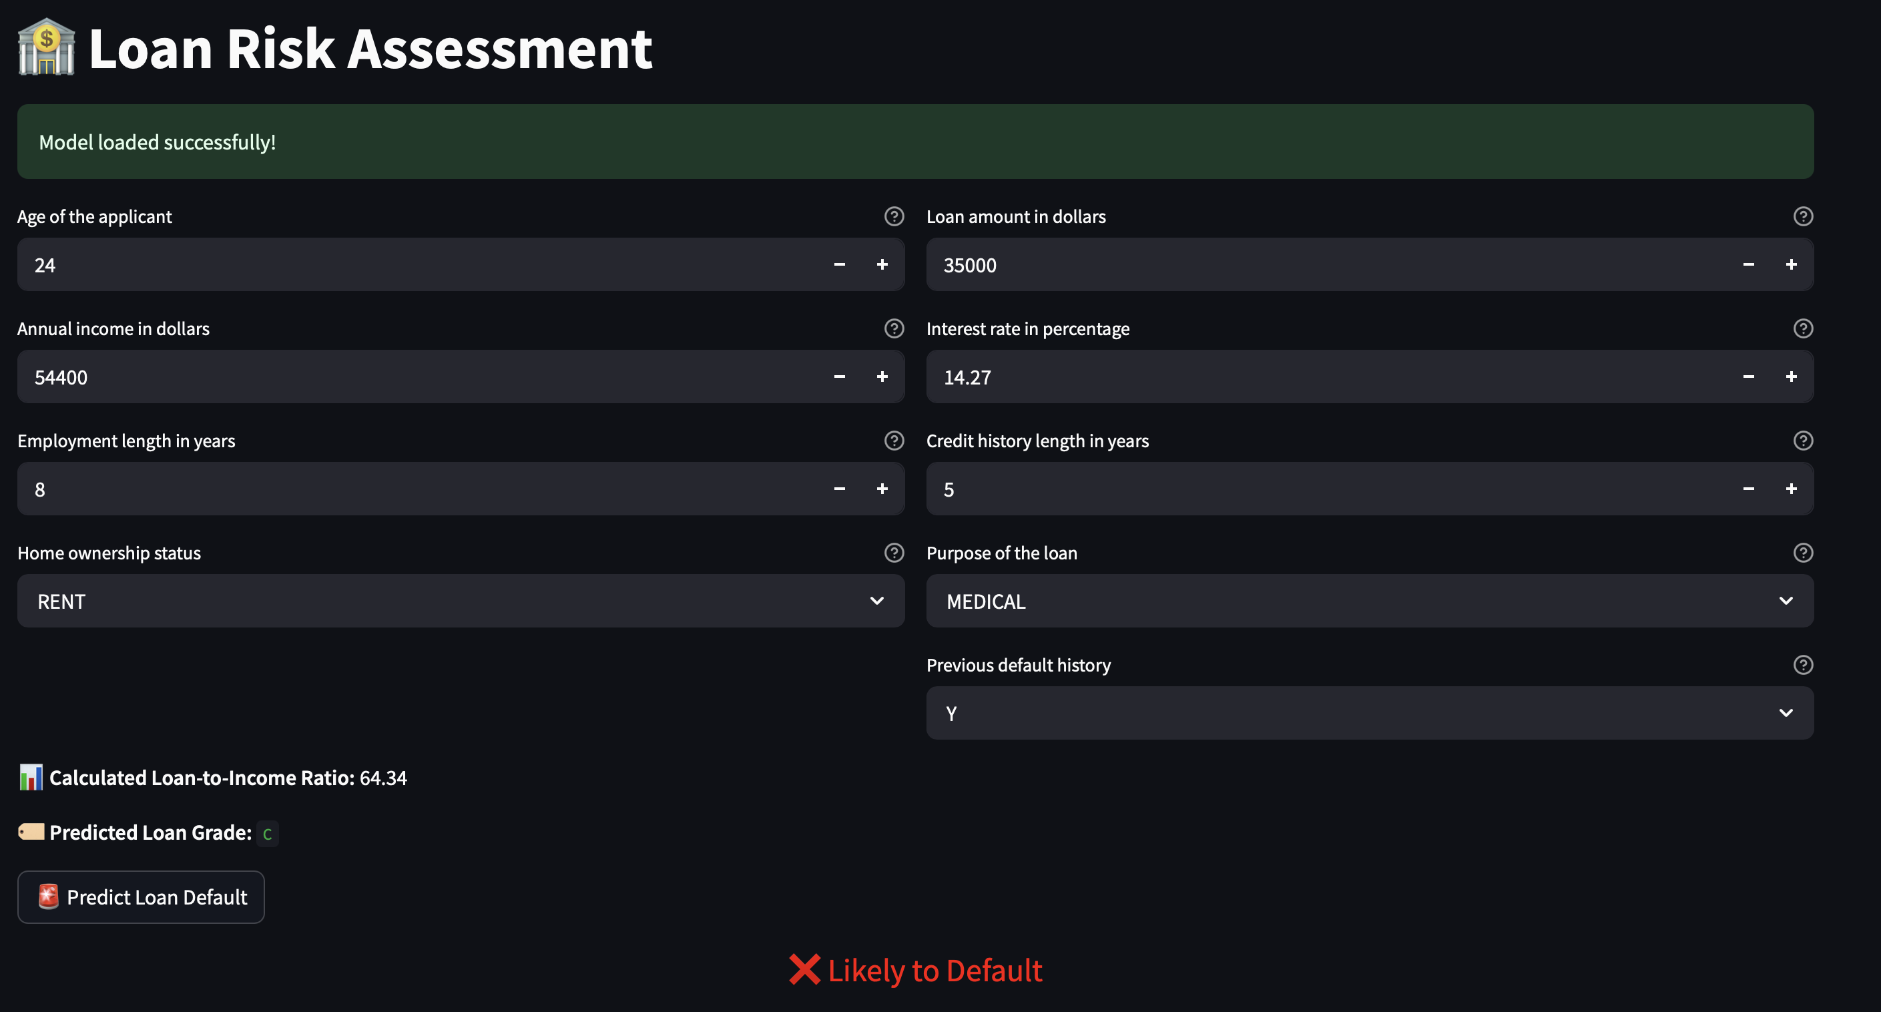Click help icon for Employment length in years
This screenshot has height=1012, width=1881.
[x=894, y=441]
